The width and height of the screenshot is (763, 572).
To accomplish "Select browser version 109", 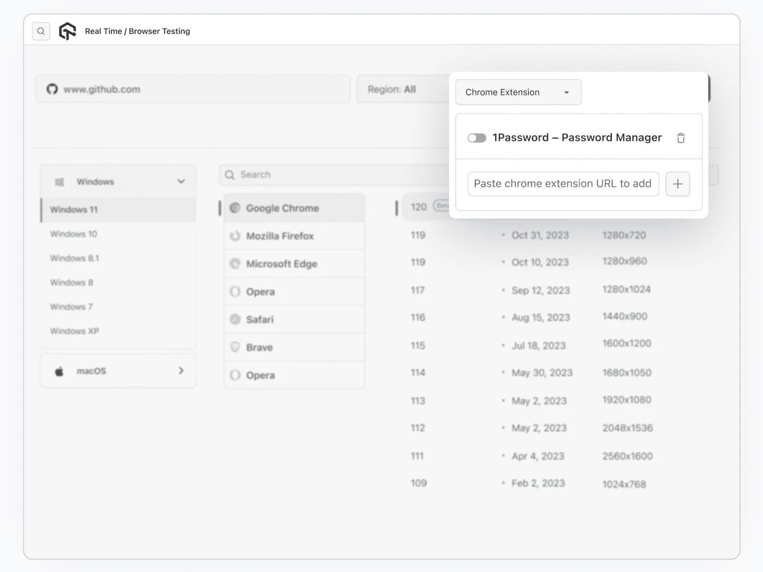I will (418, 483).
